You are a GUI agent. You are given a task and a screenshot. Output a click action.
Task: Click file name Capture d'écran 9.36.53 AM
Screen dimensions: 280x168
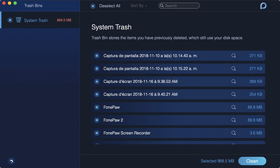140,81
